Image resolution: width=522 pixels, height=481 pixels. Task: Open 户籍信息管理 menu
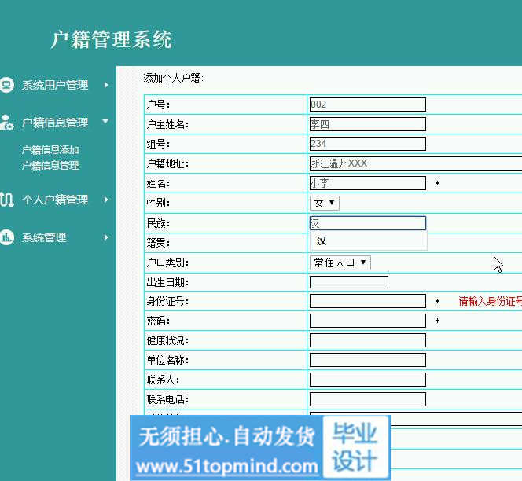(x=55, y=123)
